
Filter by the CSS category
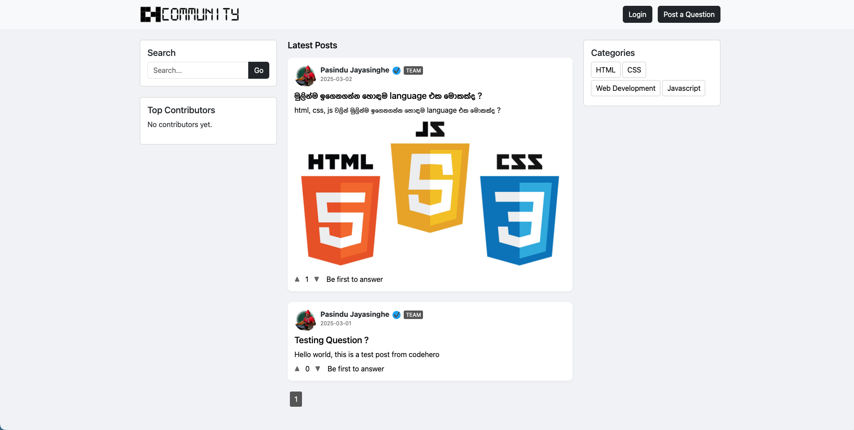634,70
